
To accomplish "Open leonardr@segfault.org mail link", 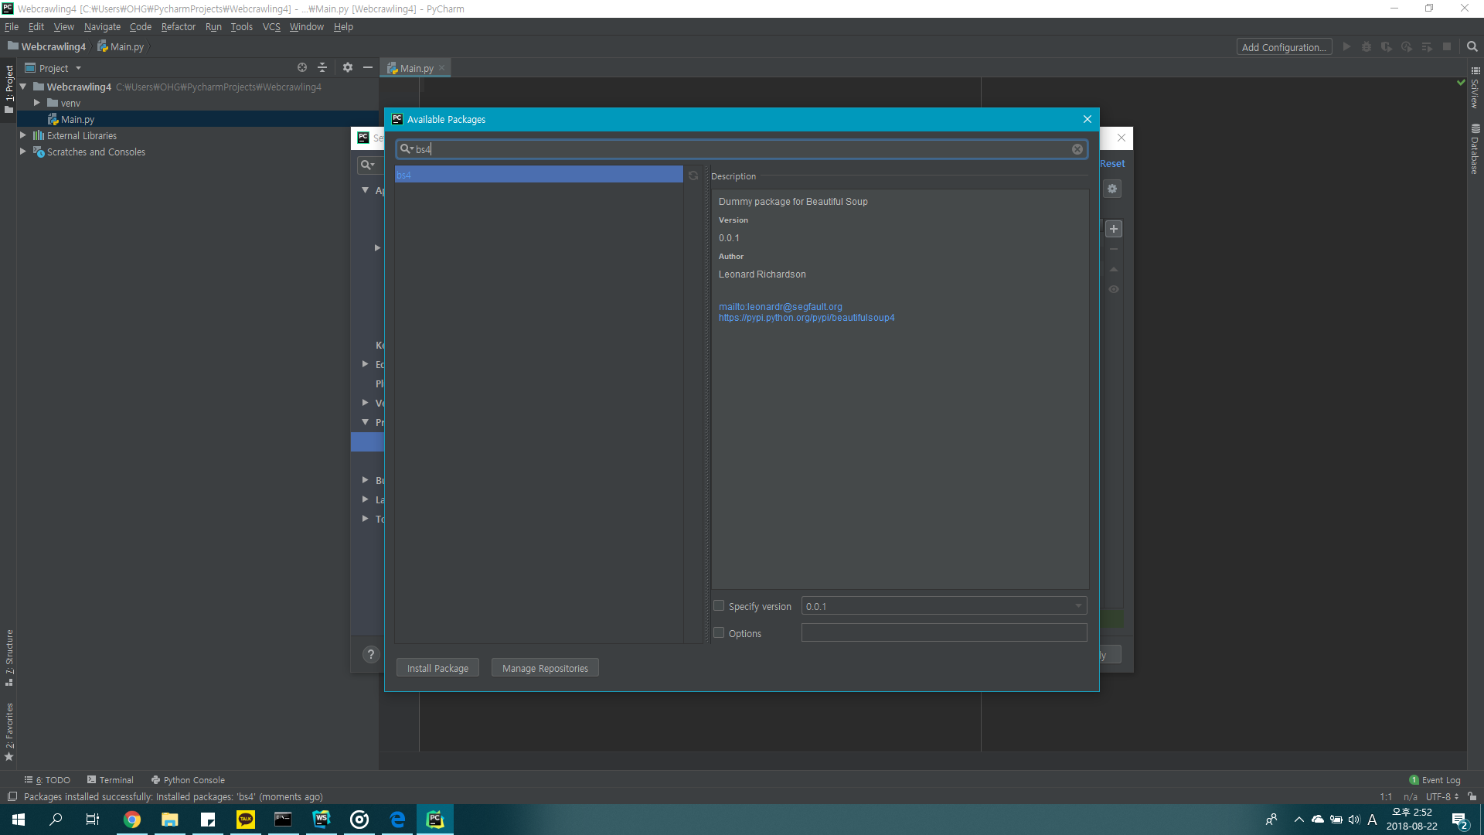I will point(780,307).
